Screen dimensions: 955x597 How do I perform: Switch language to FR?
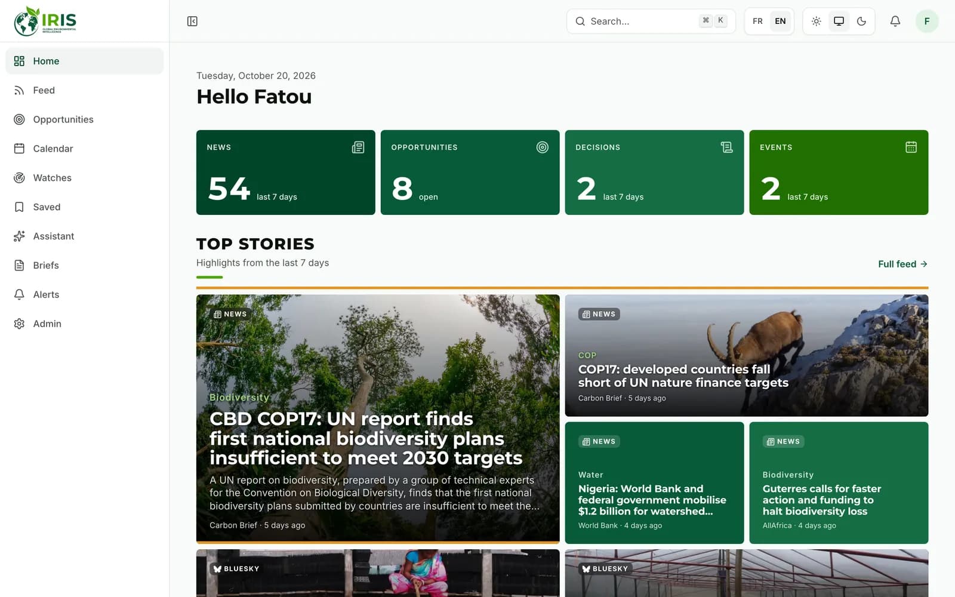(757, 21)
